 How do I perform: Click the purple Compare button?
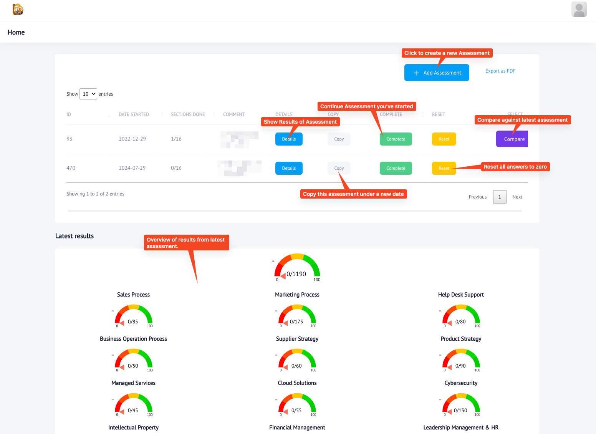pyautogui.click(x=512, y=139)
